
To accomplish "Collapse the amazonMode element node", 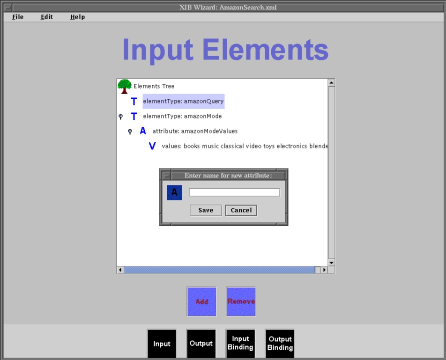I will point(120,117).
